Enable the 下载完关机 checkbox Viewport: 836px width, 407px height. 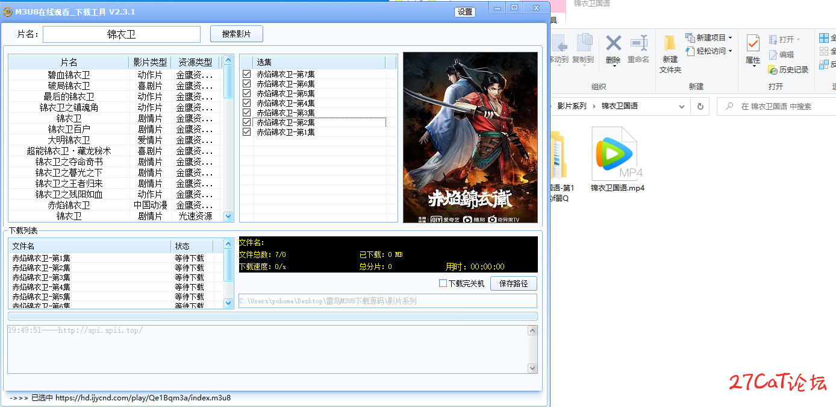point(443,283)
